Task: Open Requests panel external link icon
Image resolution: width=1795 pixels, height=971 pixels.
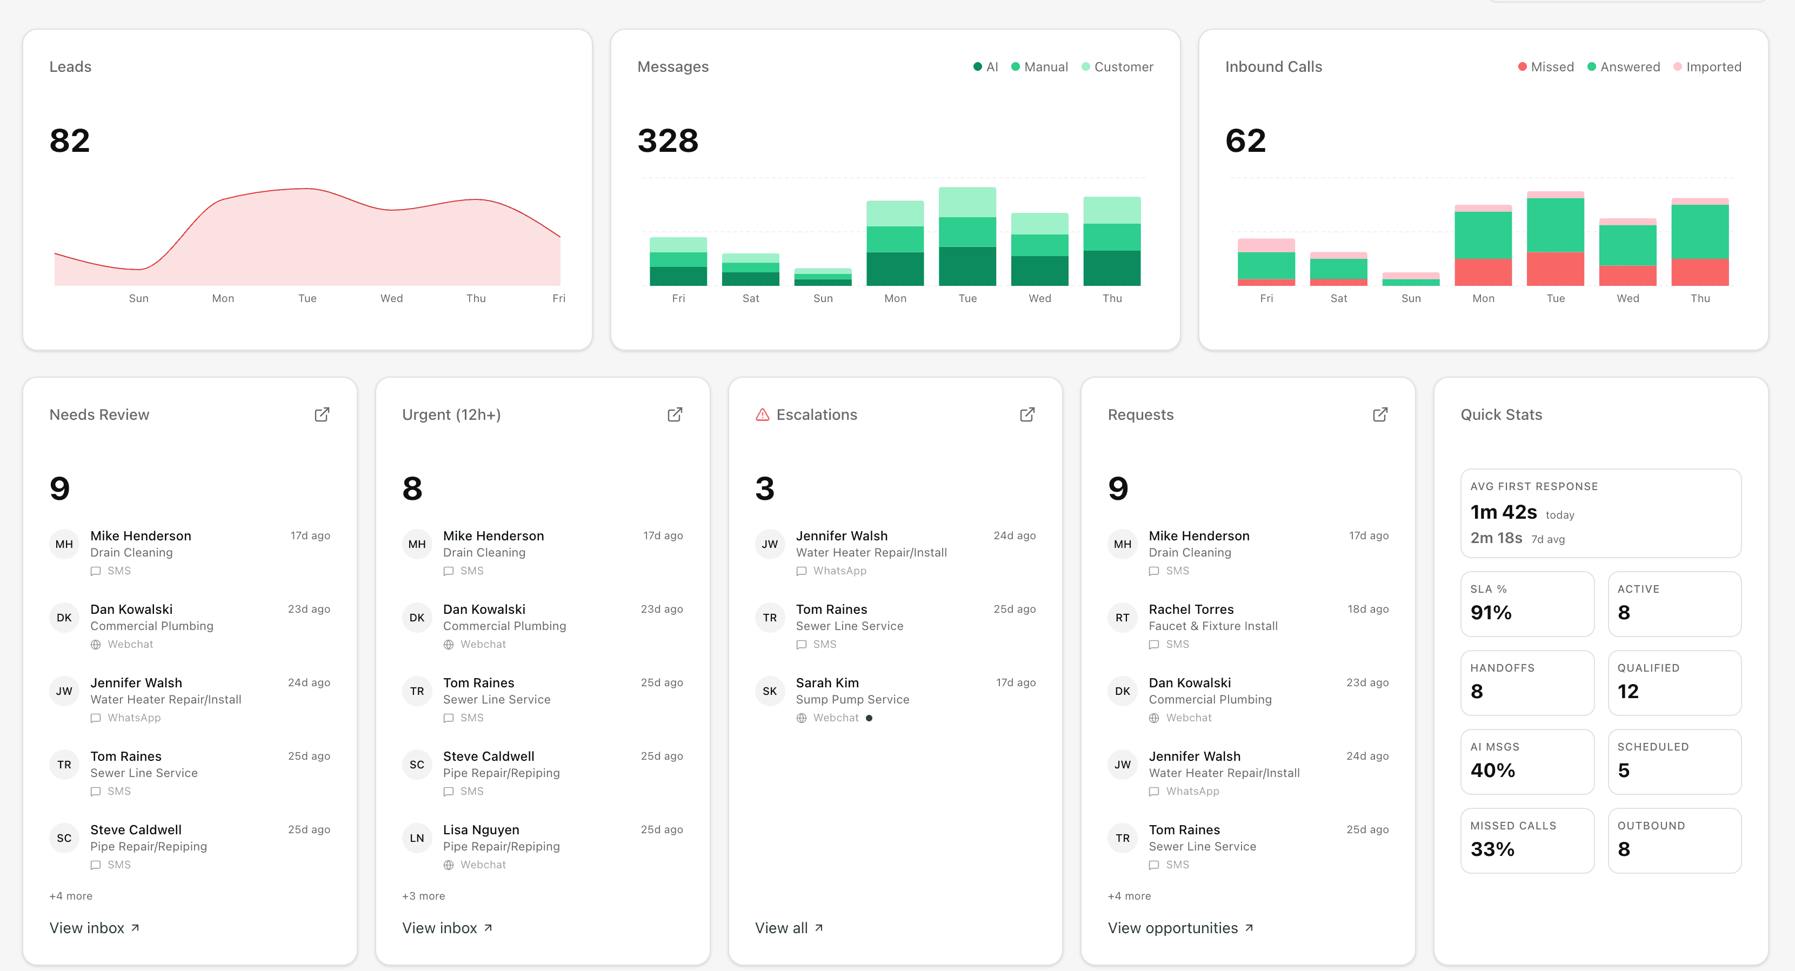Action: (1379, 414)
